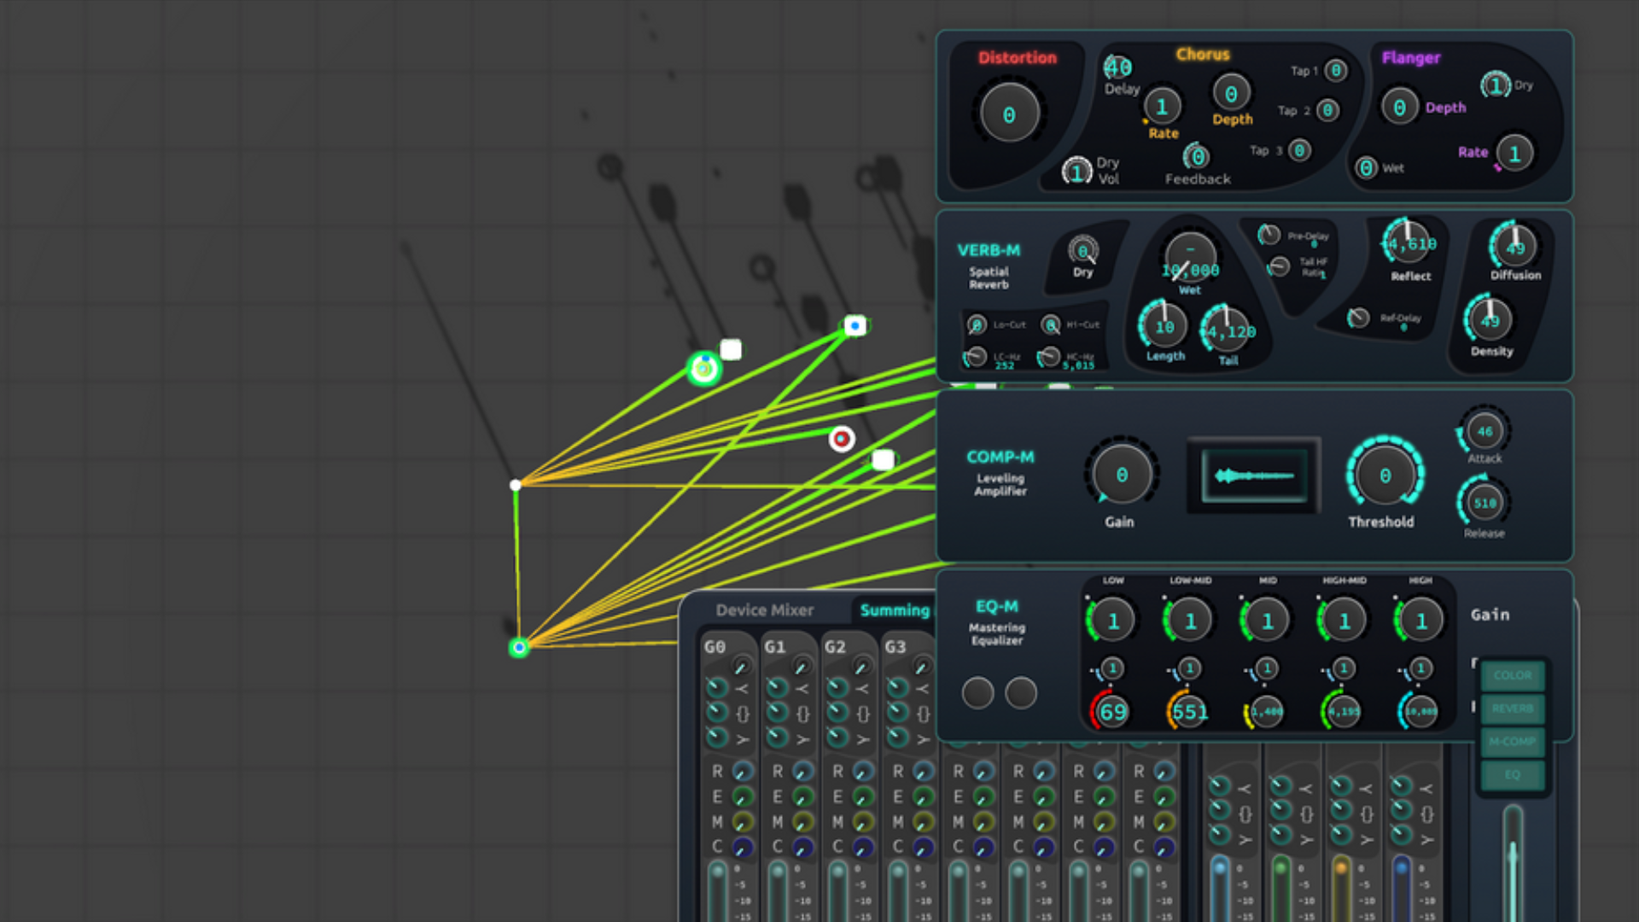Click the VERB-M Length knob

[1164, 325]
